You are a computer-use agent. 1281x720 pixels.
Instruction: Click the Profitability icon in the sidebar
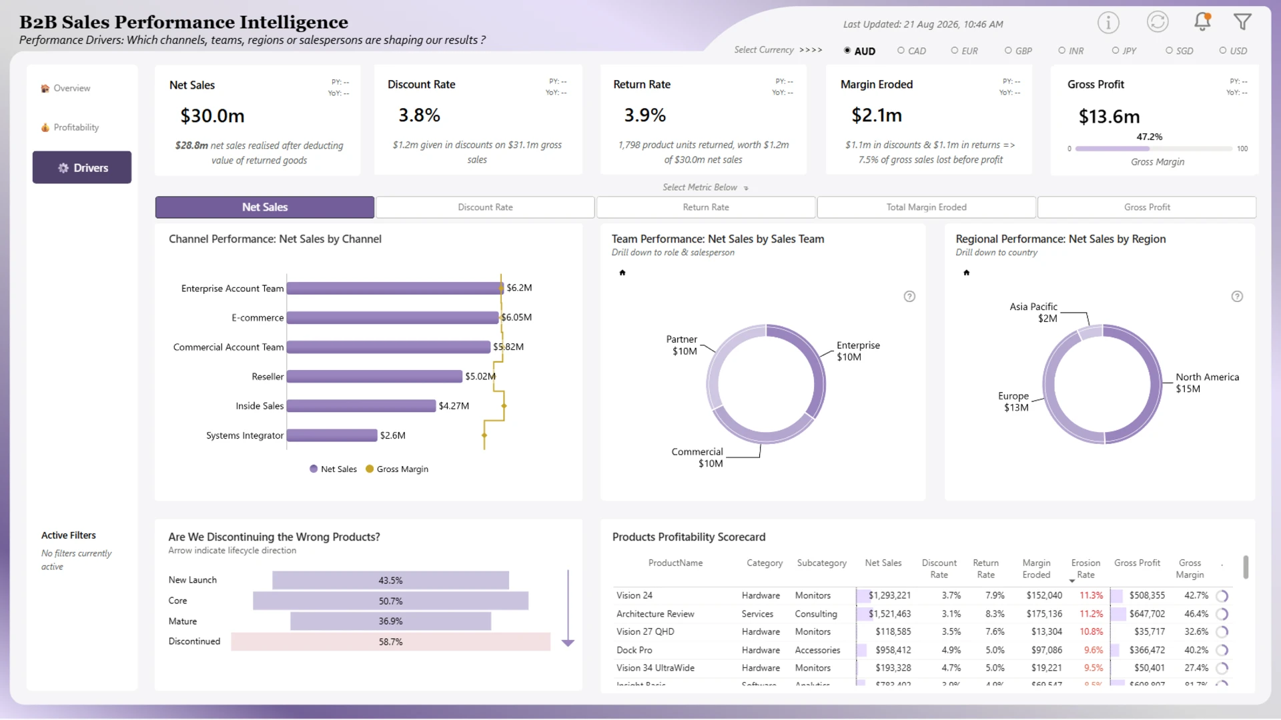[45, 127]
